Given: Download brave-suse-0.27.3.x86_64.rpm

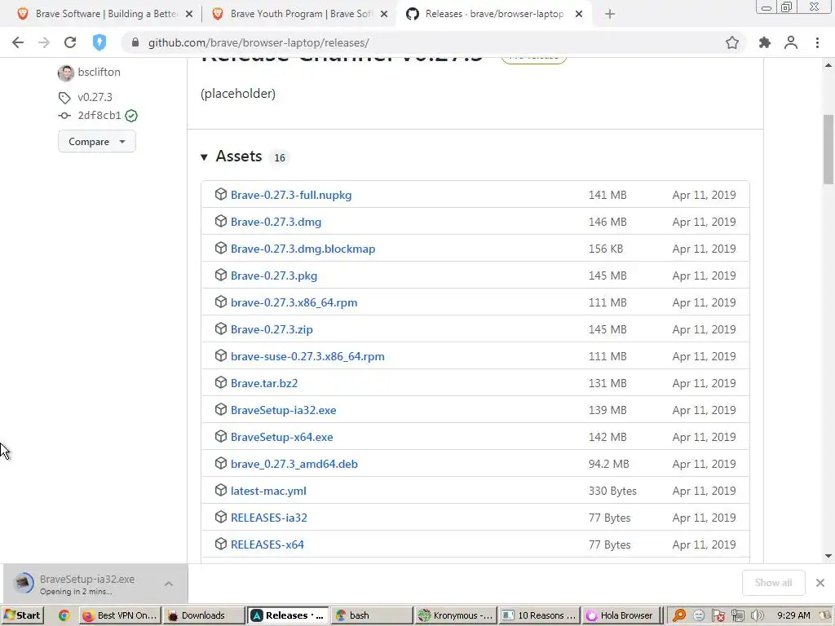Looking at the screenshot, I should coord(307,356).
